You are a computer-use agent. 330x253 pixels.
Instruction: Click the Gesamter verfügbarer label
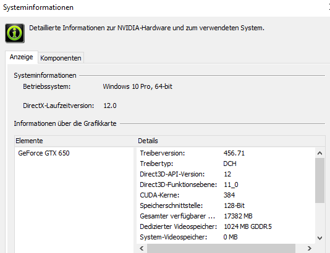pyautogui.click(x=177, y=216)
